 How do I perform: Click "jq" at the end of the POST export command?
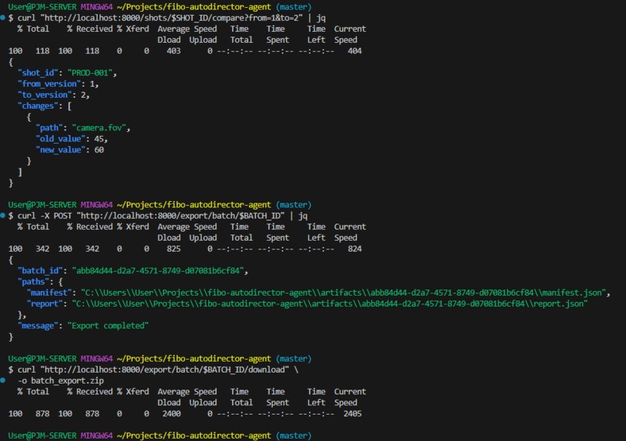[x=303, y=216]
